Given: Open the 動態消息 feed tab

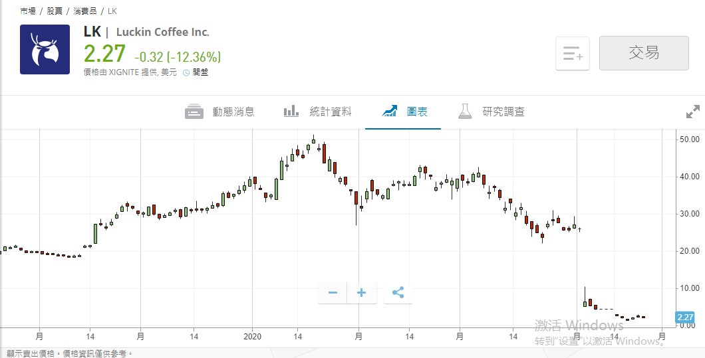Looking at the screenshot, I should point(233,112).
